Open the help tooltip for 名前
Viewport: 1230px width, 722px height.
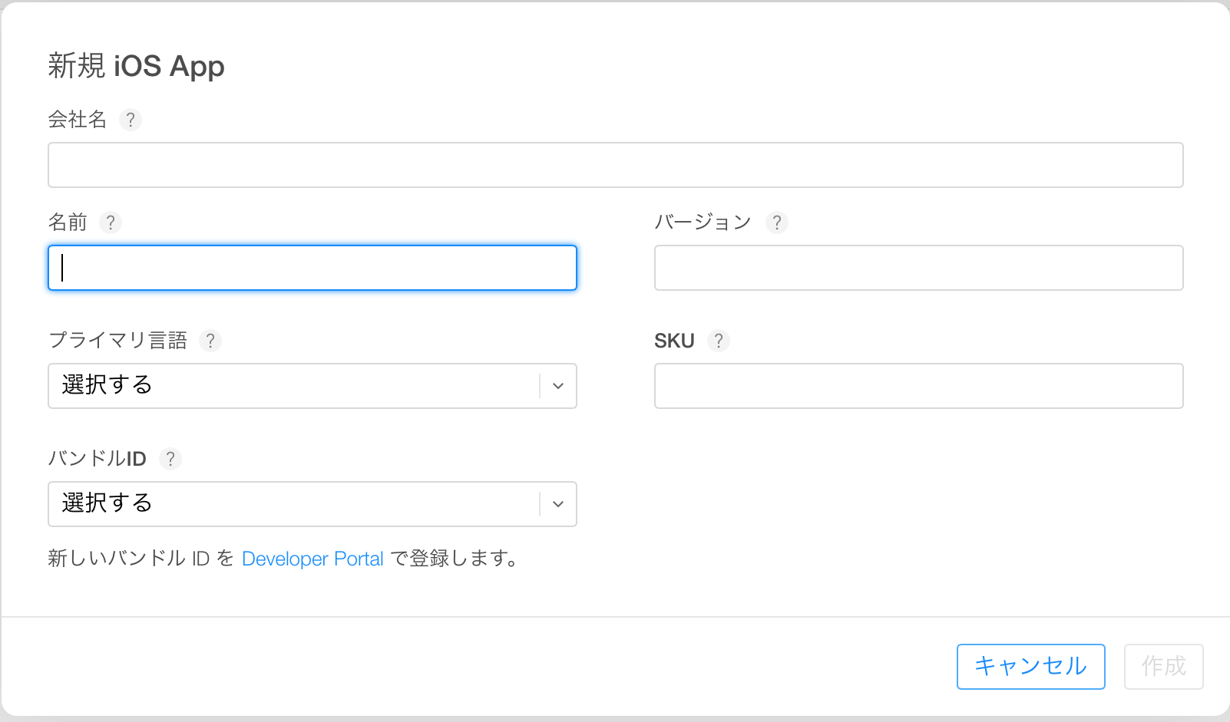click(x=111, y=223)
